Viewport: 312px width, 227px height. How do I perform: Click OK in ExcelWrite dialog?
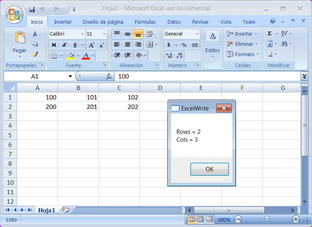209,169
